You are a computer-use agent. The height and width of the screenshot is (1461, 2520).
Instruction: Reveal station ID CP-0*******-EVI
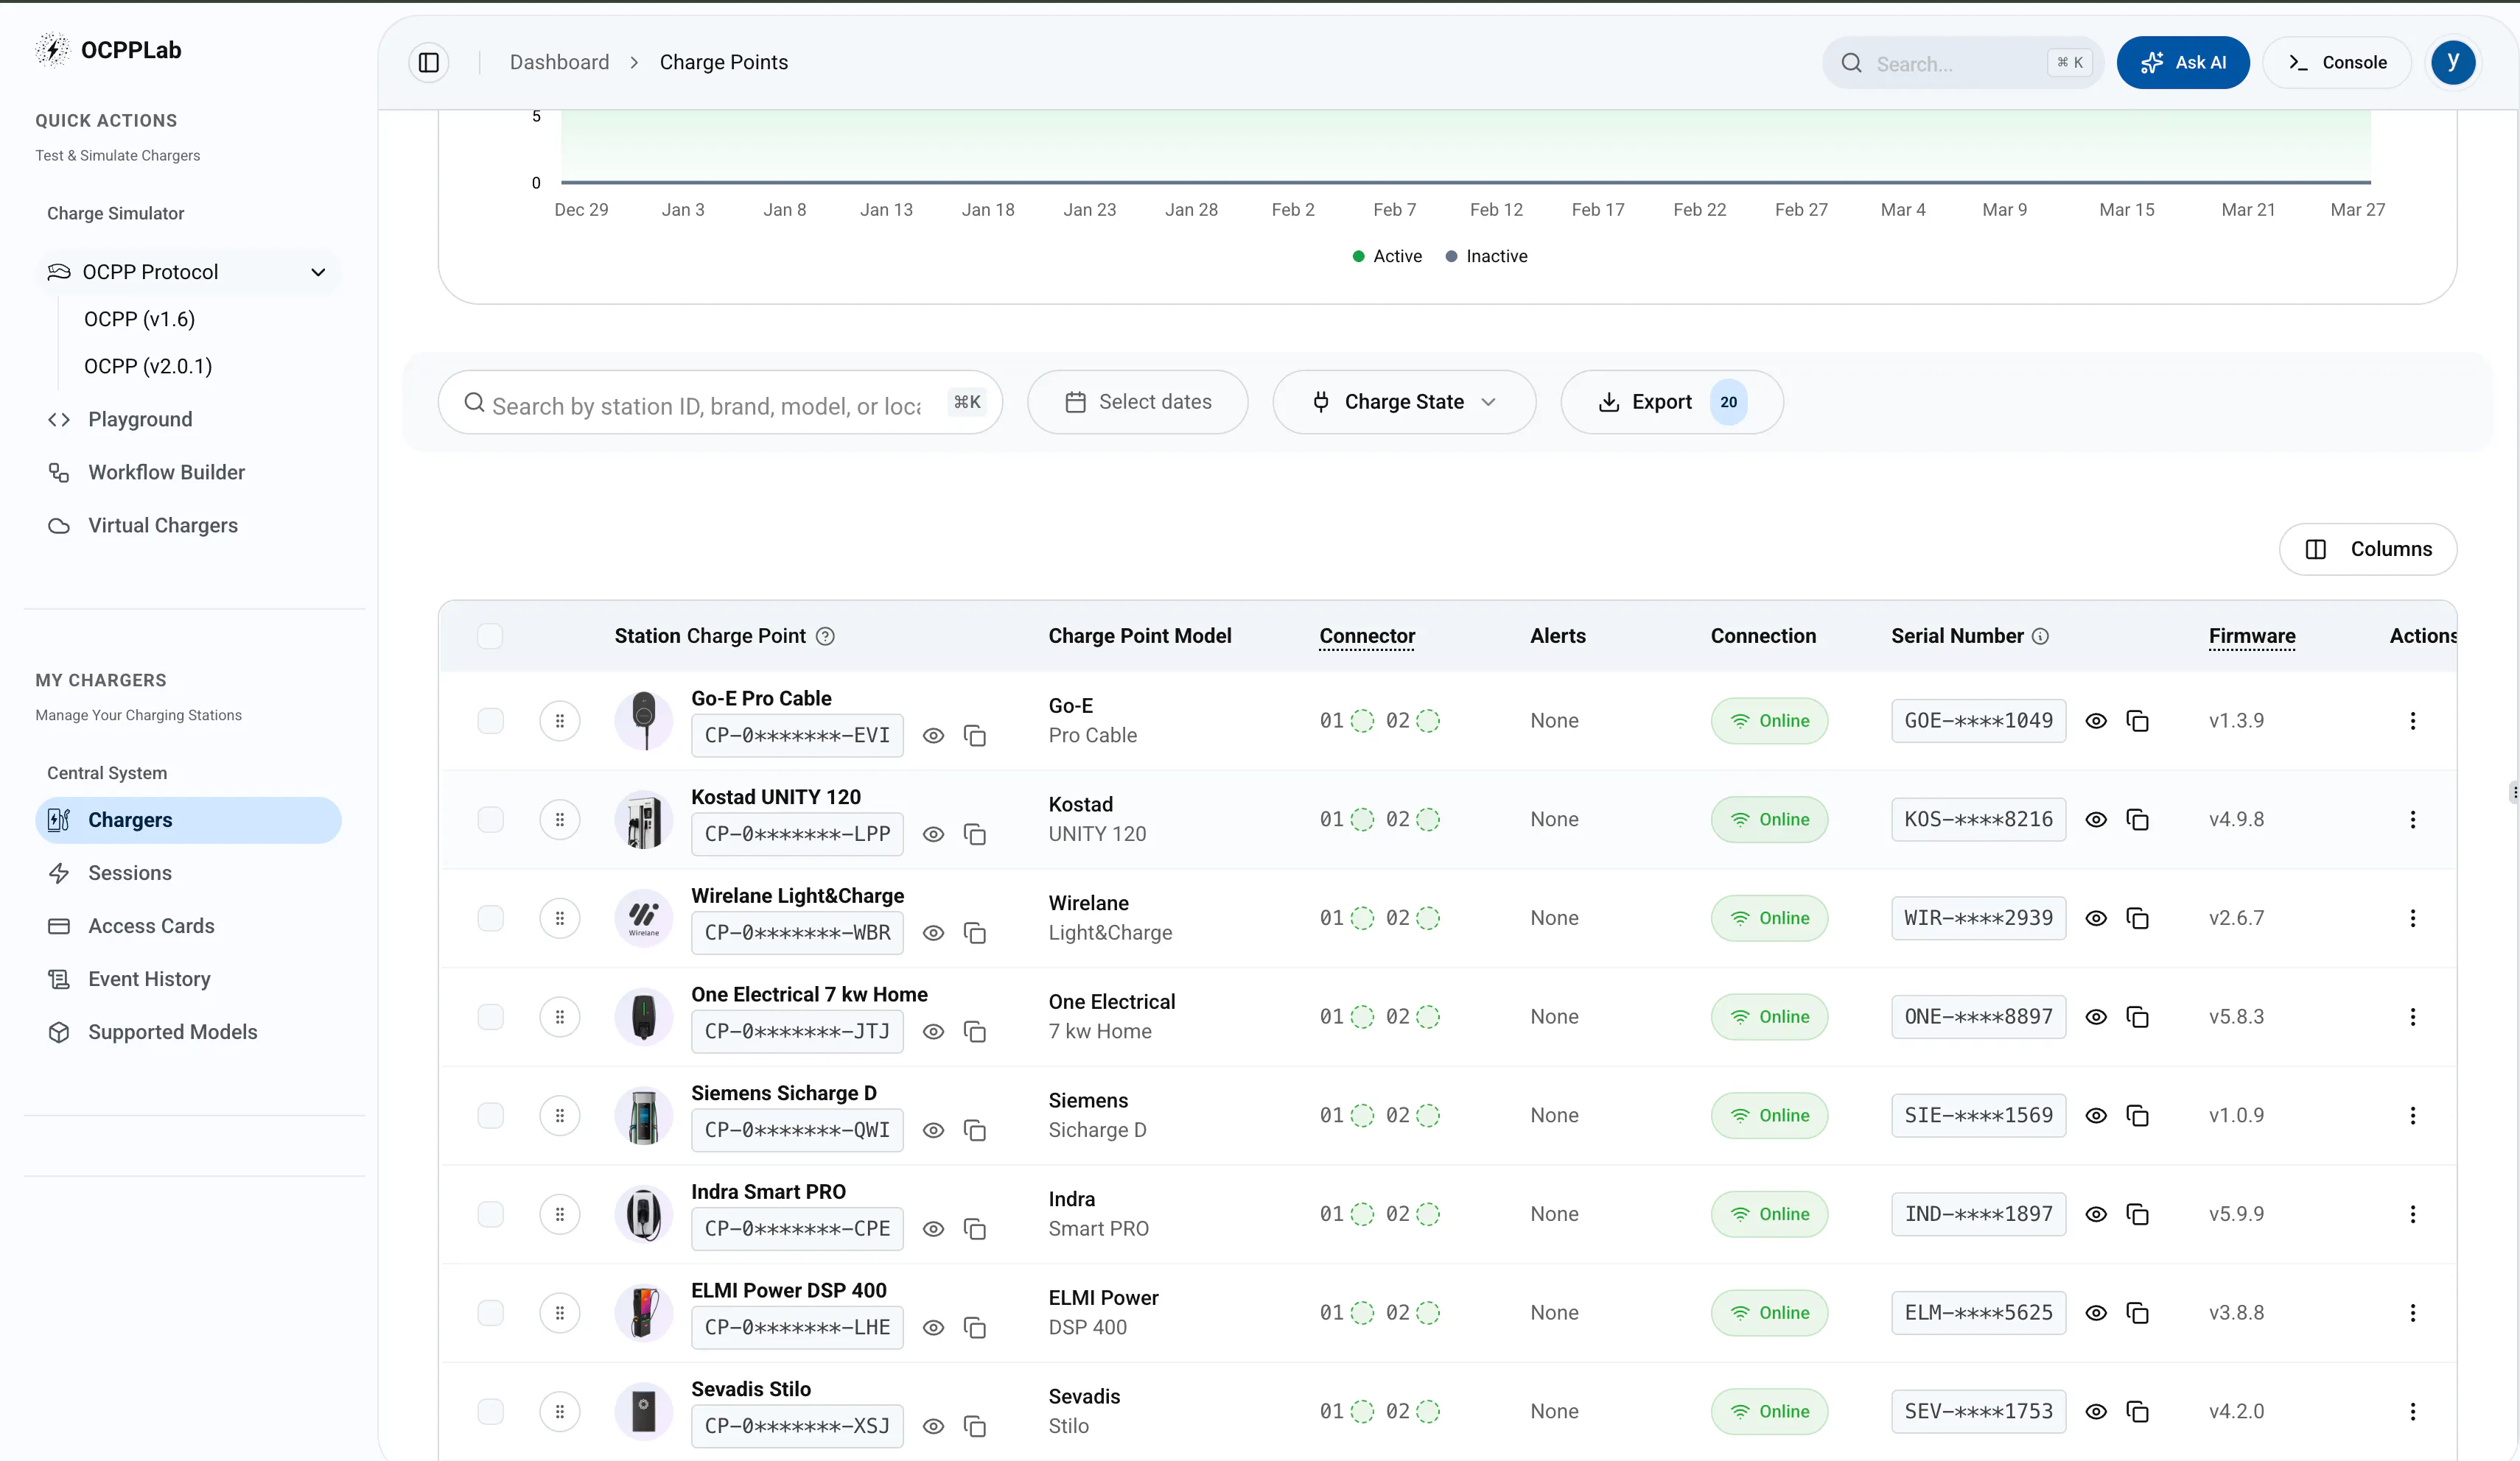(x=933, y=736)
